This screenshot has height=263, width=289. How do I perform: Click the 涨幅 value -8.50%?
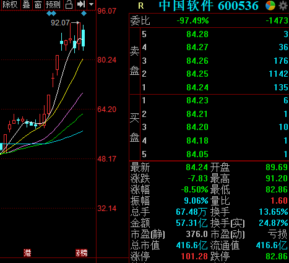point(194,189)
